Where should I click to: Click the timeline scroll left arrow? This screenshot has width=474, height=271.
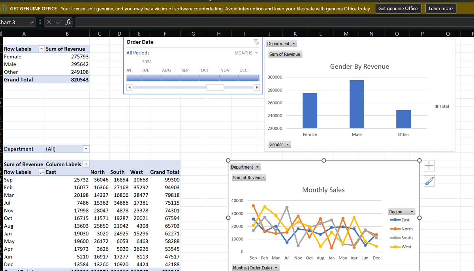tap(129, 87)
